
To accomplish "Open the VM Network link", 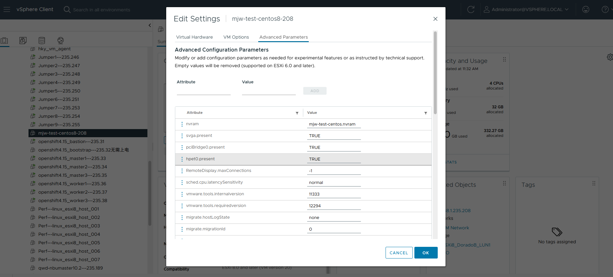I will click(457, 228).
